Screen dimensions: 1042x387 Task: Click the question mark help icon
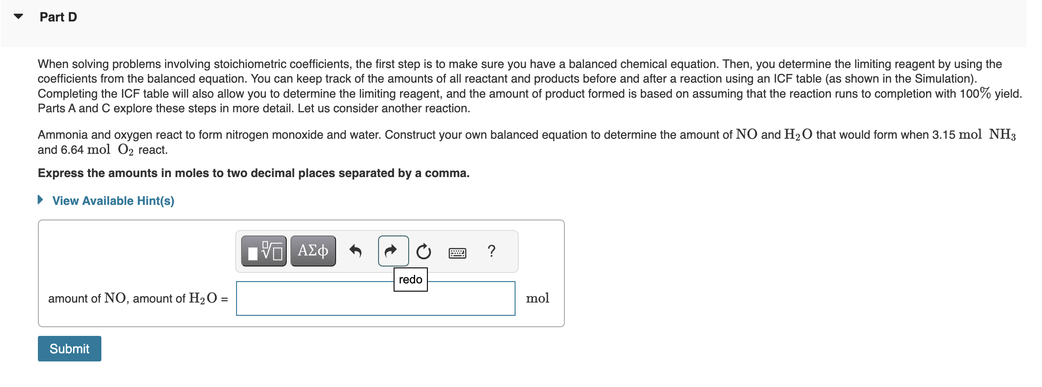pyautogui.click(x=491, y=251)
